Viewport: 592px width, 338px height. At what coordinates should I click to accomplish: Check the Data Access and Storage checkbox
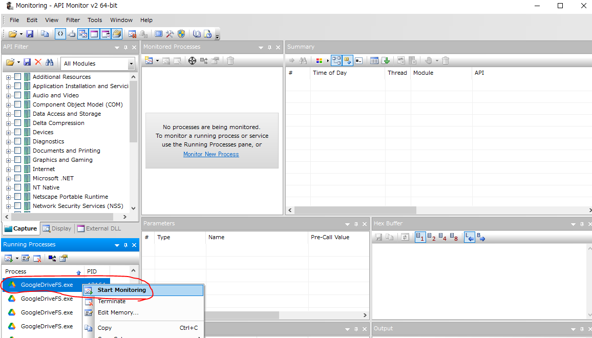tap(18, 114)
